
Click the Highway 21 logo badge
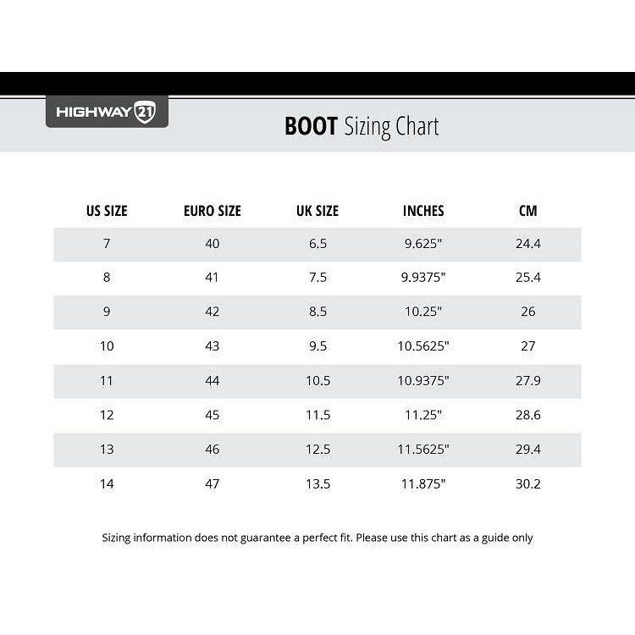(x=107, y=112)
